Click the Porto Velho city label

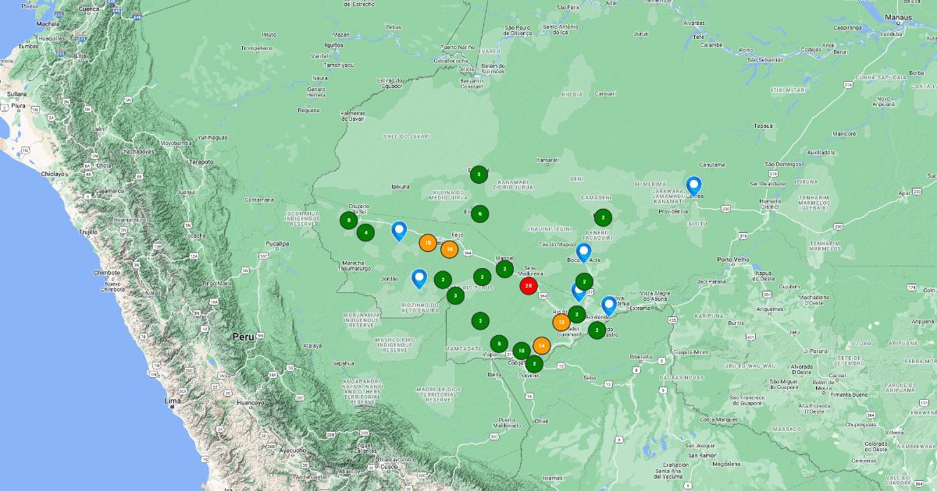(734, 260)
